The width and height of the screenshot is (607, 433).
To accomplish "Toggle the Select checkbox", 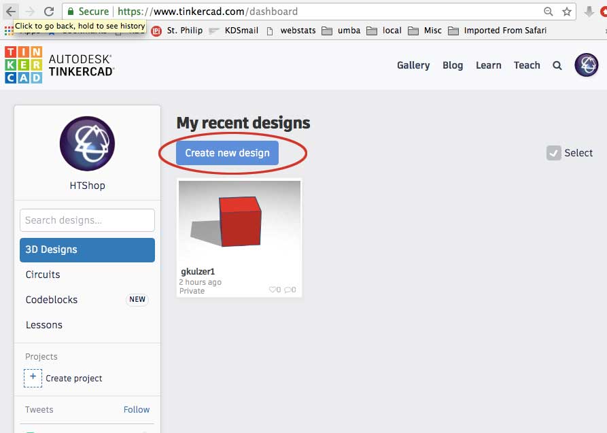I will 553,153.
